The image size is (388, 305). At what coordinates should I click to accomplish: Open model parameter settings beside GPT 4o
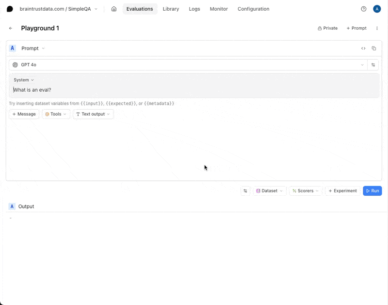click(373, 65)
